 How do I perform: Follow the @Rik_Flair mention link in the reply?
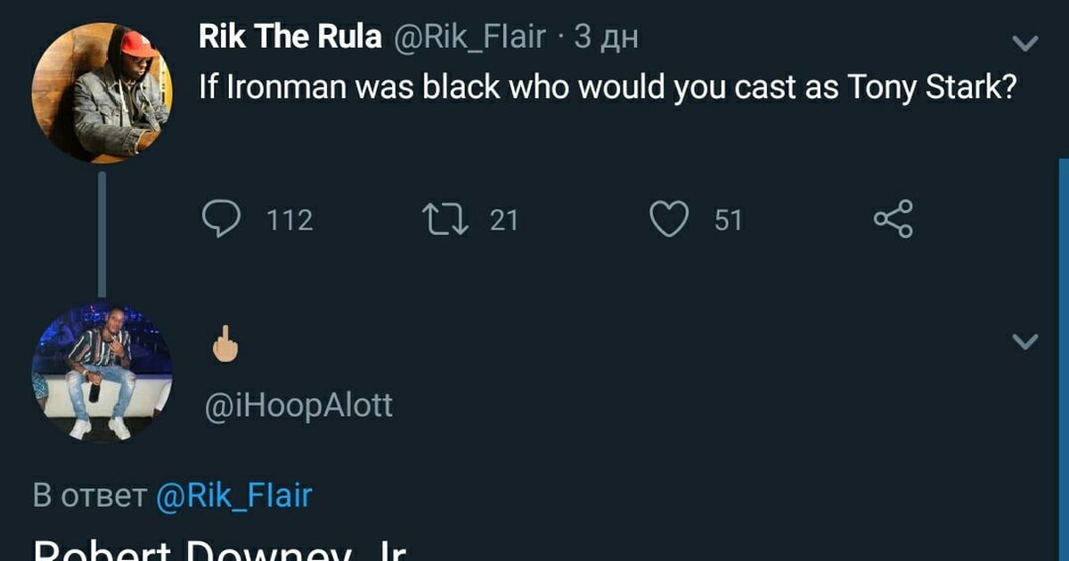tap(234, 495)
